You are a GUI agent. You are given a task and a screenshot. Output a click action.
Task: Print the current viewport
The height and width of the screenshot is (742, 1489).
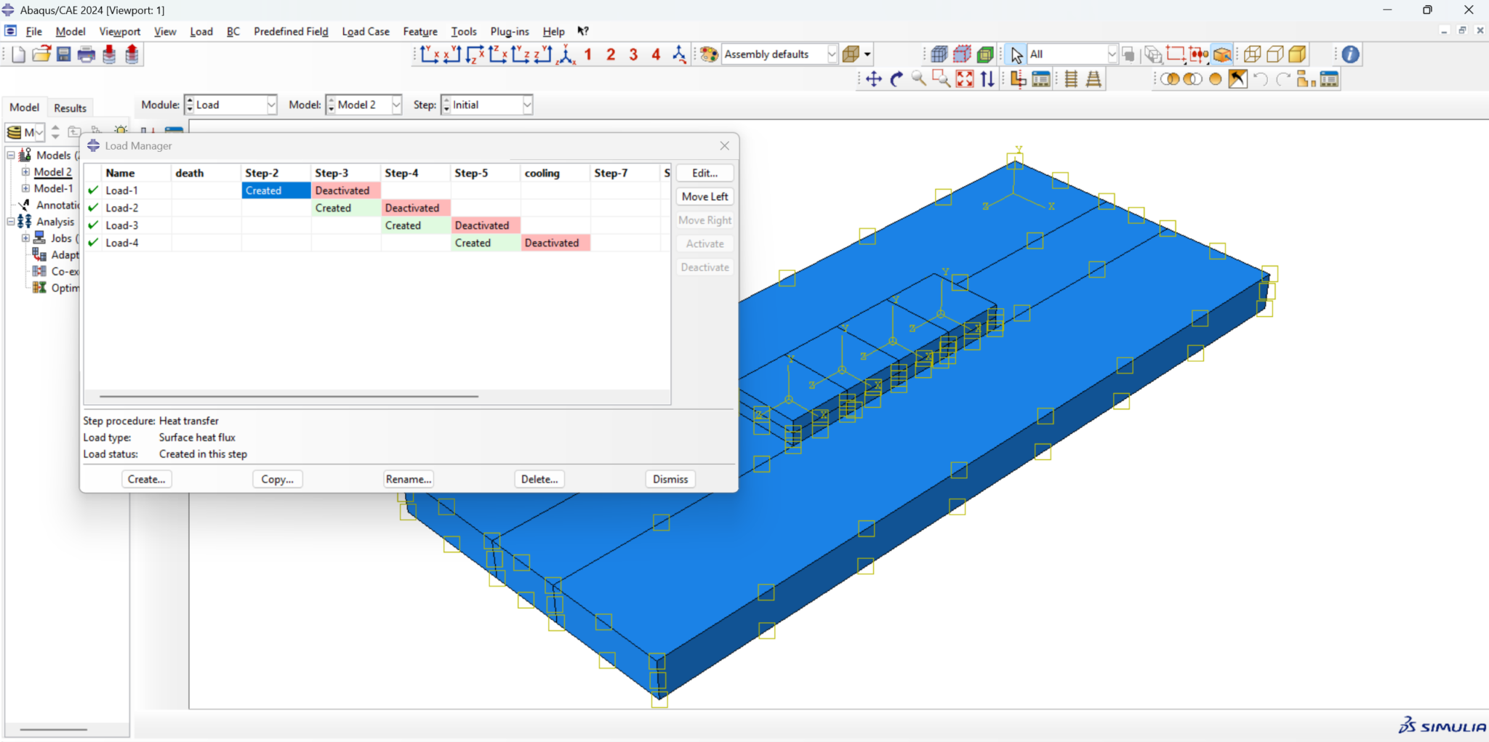pos(86,54)
